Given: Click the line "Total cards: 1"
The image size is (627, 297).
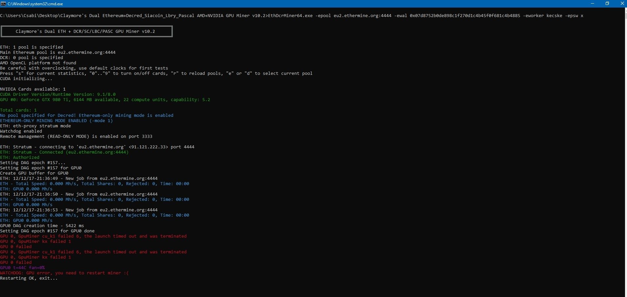Looking at the screenshot, I should point(18,110).
